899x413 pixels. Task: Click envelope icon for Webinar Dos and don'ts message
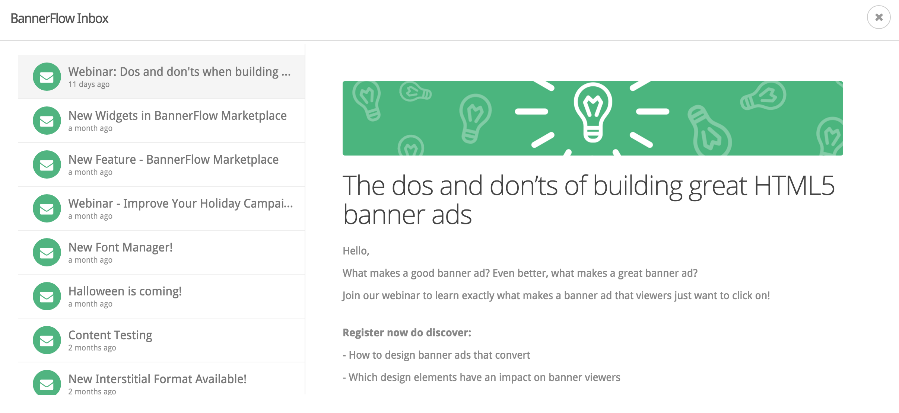pos(47,77)
